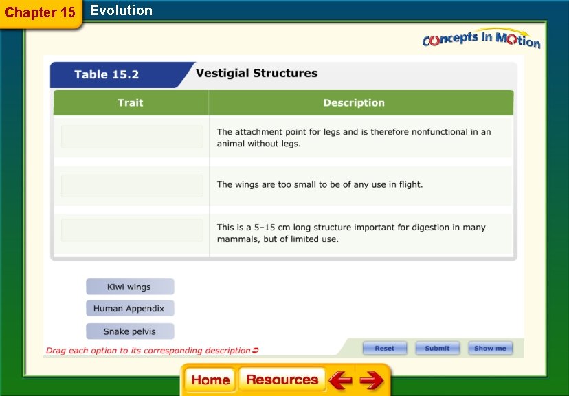Screen dimensions: 569x396
Task: Click the '5–15 cm long structure' description
Action: [351, 233]
